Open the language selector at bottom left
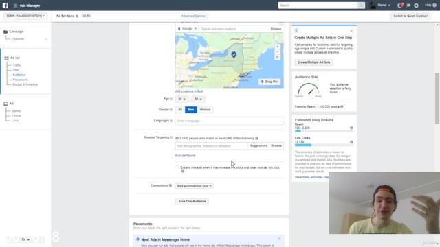Screen dimensions: 440x247 tap(25, 239)
